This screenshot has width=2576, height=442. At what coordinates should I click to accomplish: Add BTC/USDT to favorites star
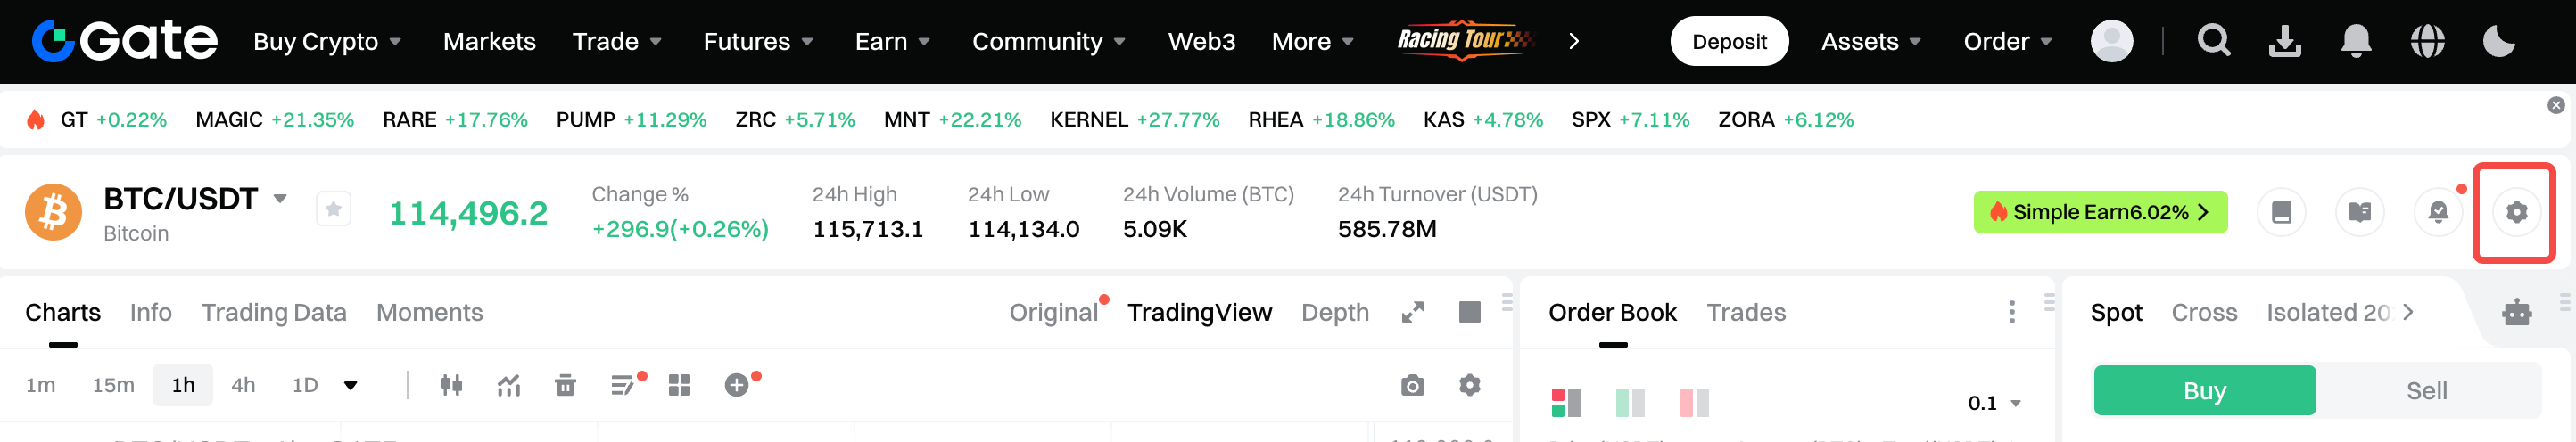pos(333,209)
